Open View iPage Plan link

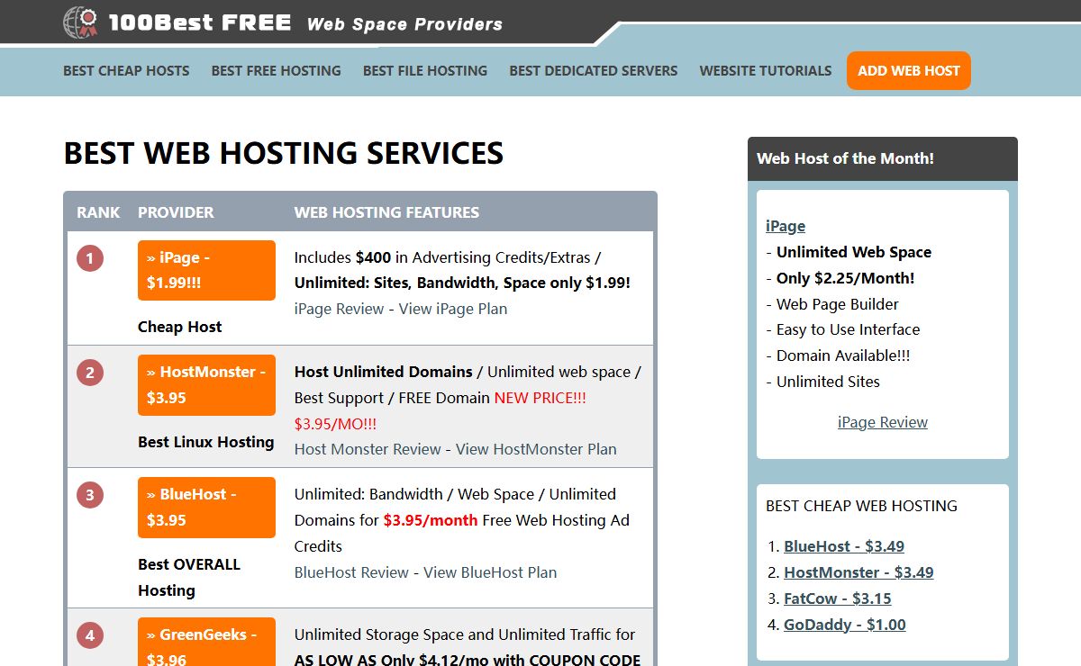[453, 309]
